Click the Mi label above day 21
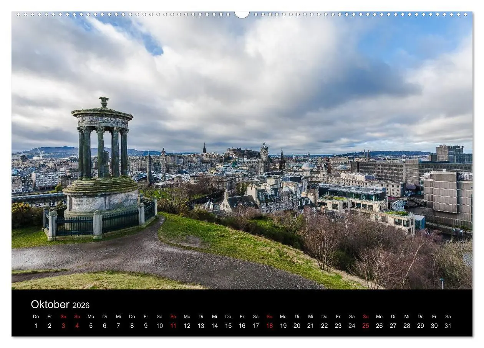This screenshot has height=348, width=484. pyautogui.click(x=311, y=317)
